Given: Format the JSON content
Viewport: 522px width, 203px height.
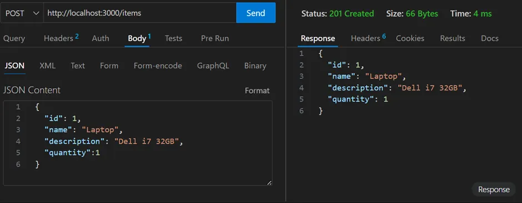Looking at the screenshot, I should click(257, 91).
